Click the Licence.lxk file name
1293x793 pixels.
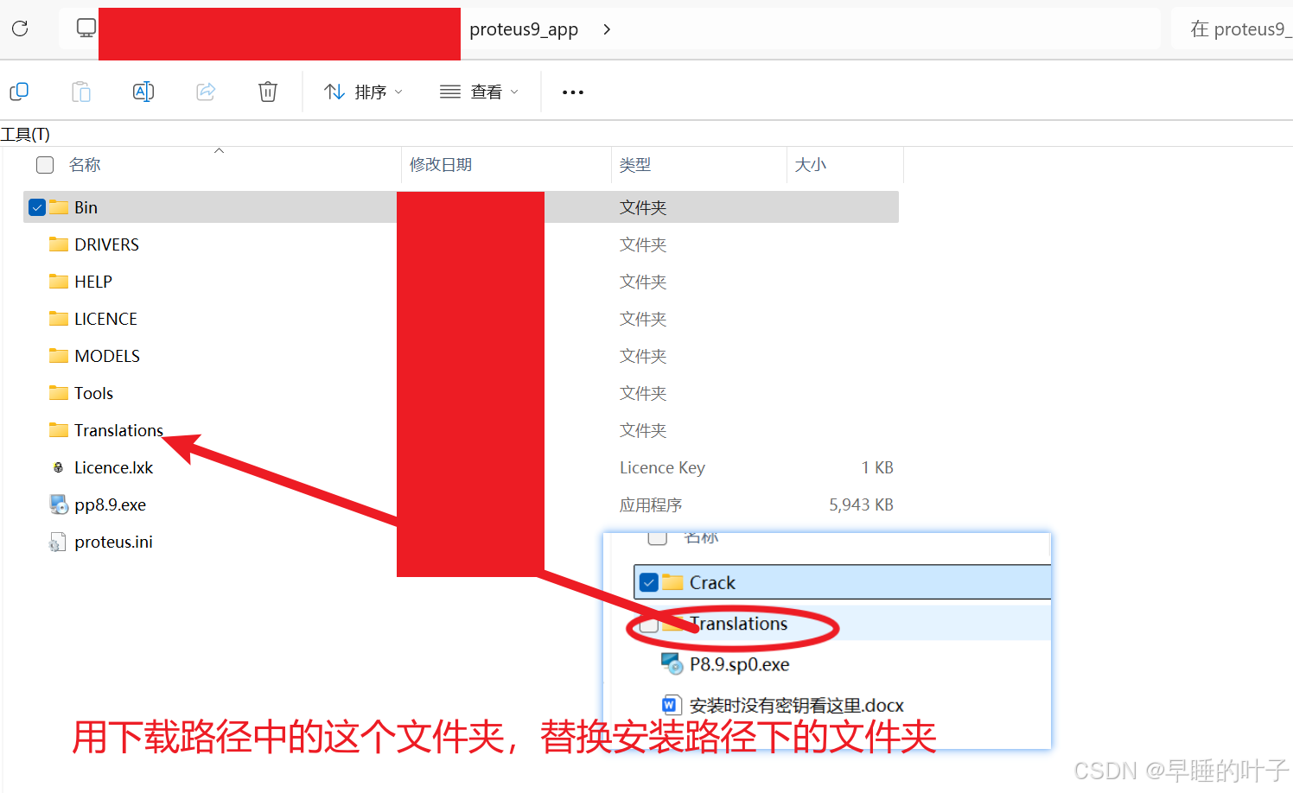(x=113, y=467)
